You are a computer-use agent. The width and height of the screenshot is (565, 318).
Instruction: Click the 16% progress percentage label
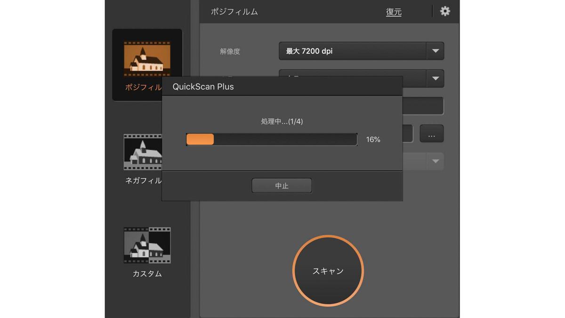click(x=373, y=139)
